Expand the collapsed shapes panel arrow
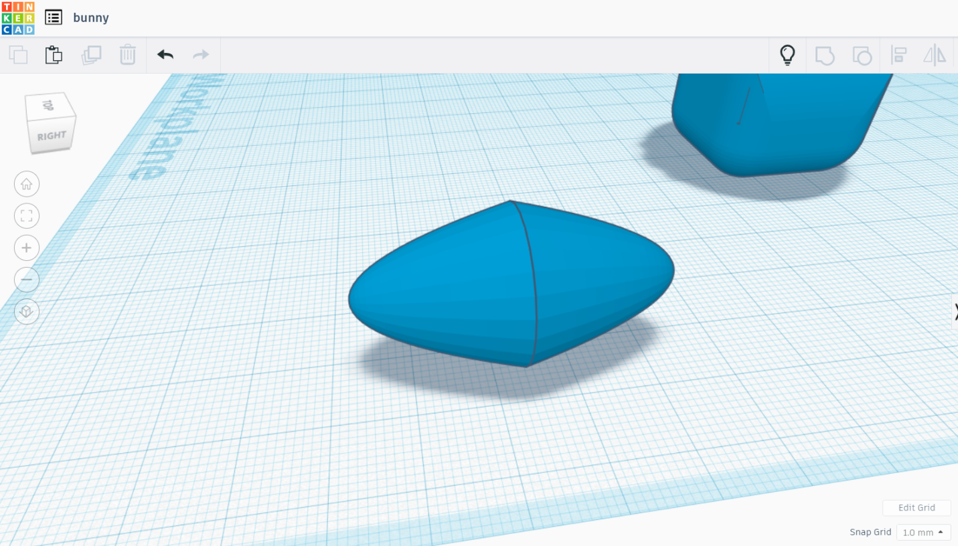The height and width of the screenshot is (546, 958). [955, 311]
